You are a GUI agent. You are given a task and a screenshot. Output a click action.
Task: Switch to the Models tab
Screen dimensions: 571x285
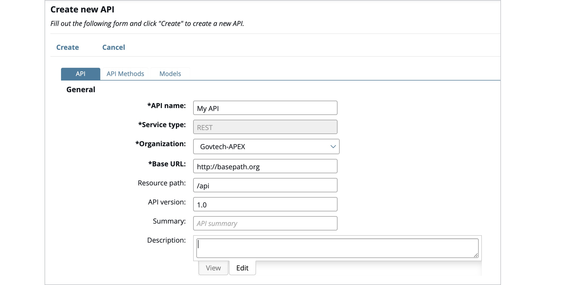170,74
